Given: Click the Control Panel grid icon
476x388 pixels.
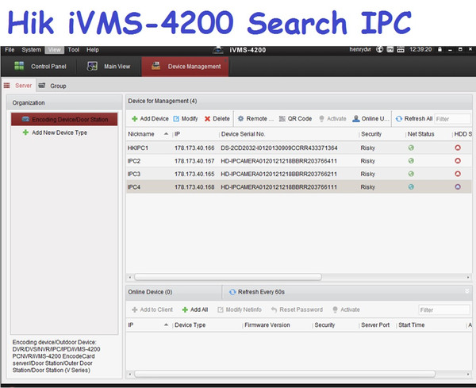Looking at the screenshot, I should (x=19, y=66).
